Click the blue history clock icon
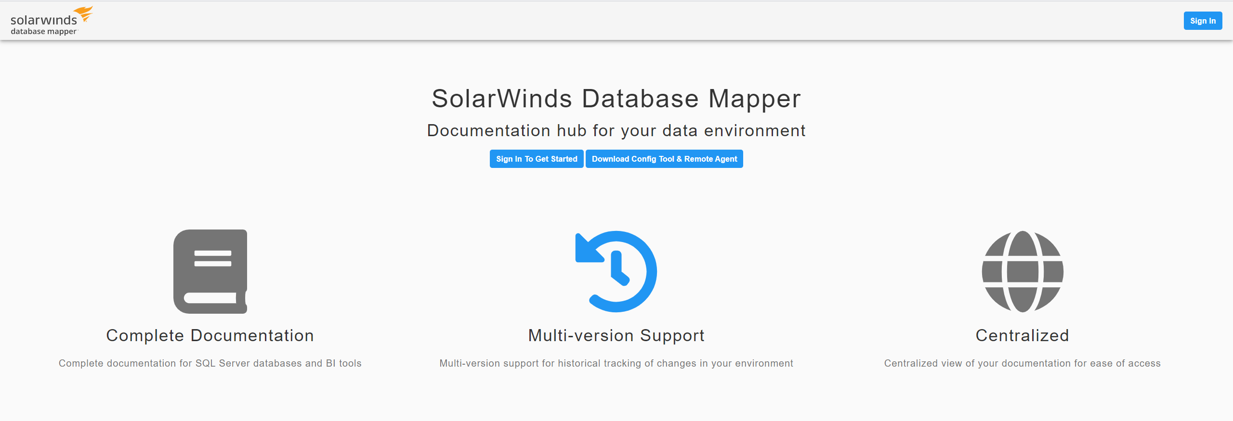The image size is (1233, 421). click(x=616, y=271)
